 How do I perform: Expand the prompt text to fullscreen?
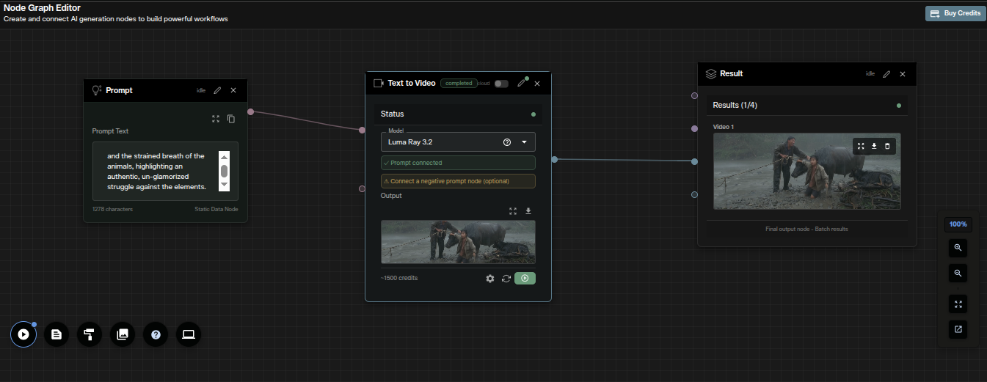tap(216, 118)
